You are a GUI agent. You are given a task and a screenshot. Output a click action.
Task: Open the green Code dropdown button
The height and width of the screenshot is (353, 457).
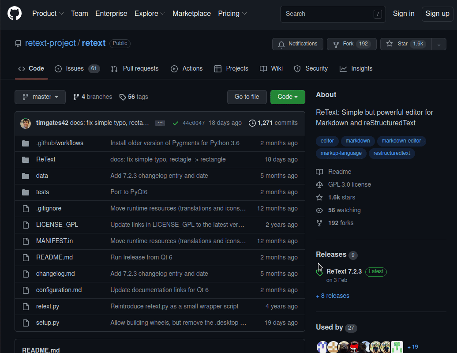288,97
